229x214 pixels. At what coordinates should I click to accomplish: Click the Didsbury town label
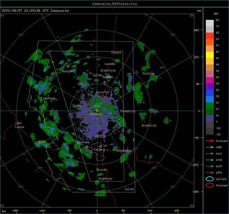click(96, 114)
